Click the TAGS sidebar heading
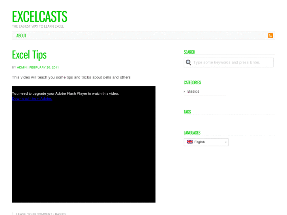Image resolution: width=287 pixels, height=215 pixels. 187,112
